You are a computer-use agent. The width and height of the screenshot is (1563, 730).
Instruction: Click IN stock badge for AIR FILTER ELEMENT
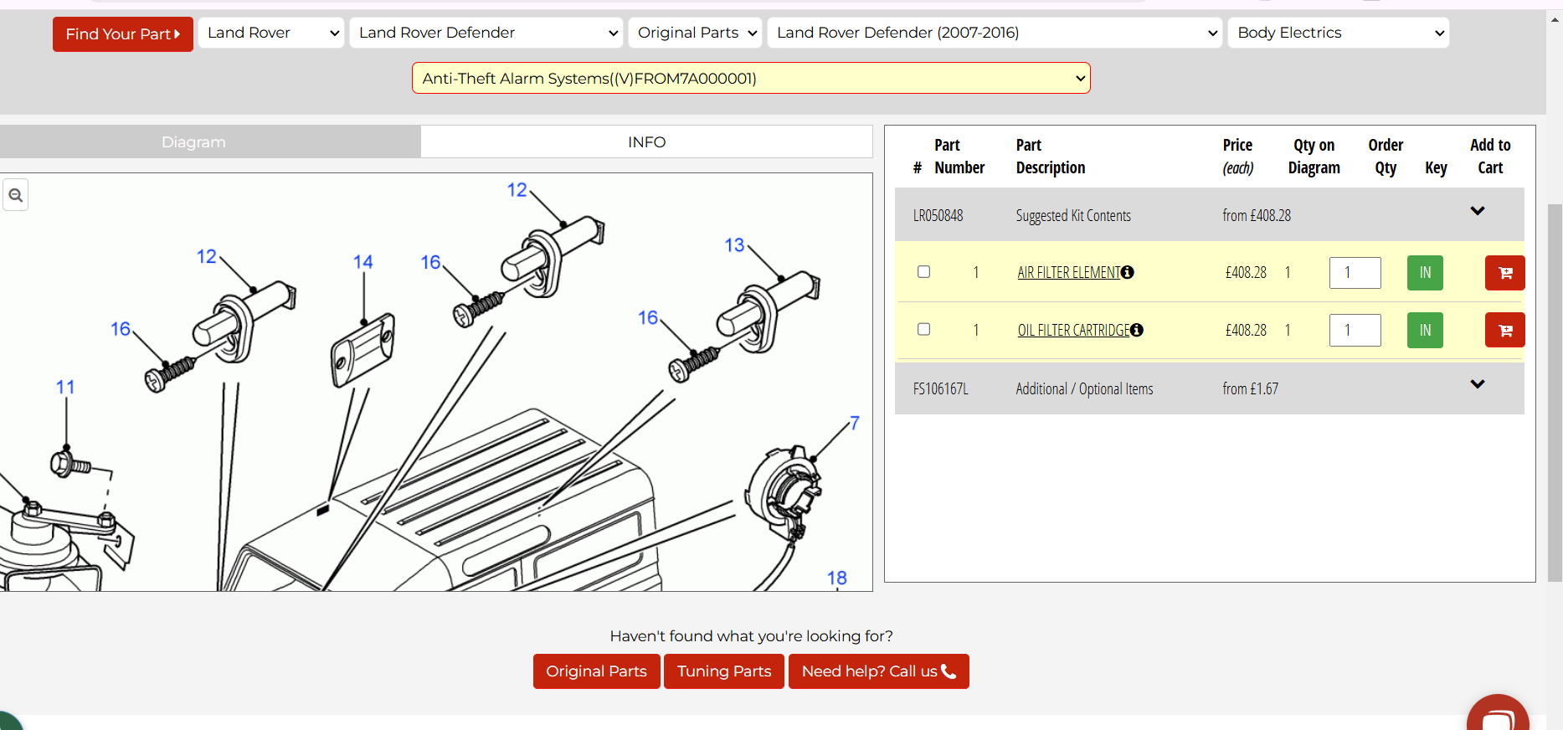(1425, 273)
